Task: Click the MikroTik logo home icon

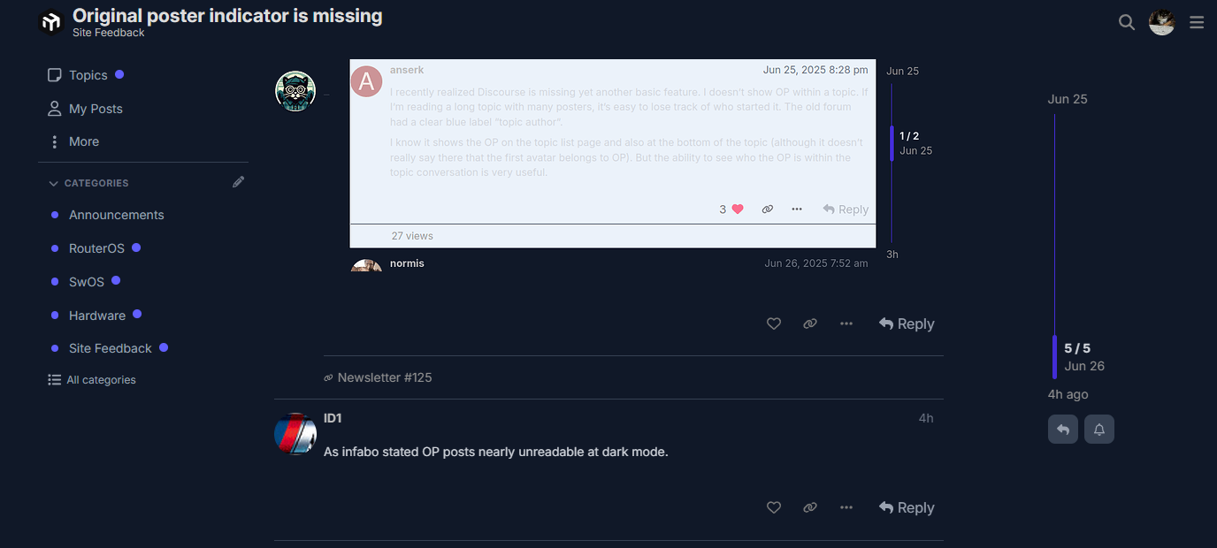Action: point(51,21)
